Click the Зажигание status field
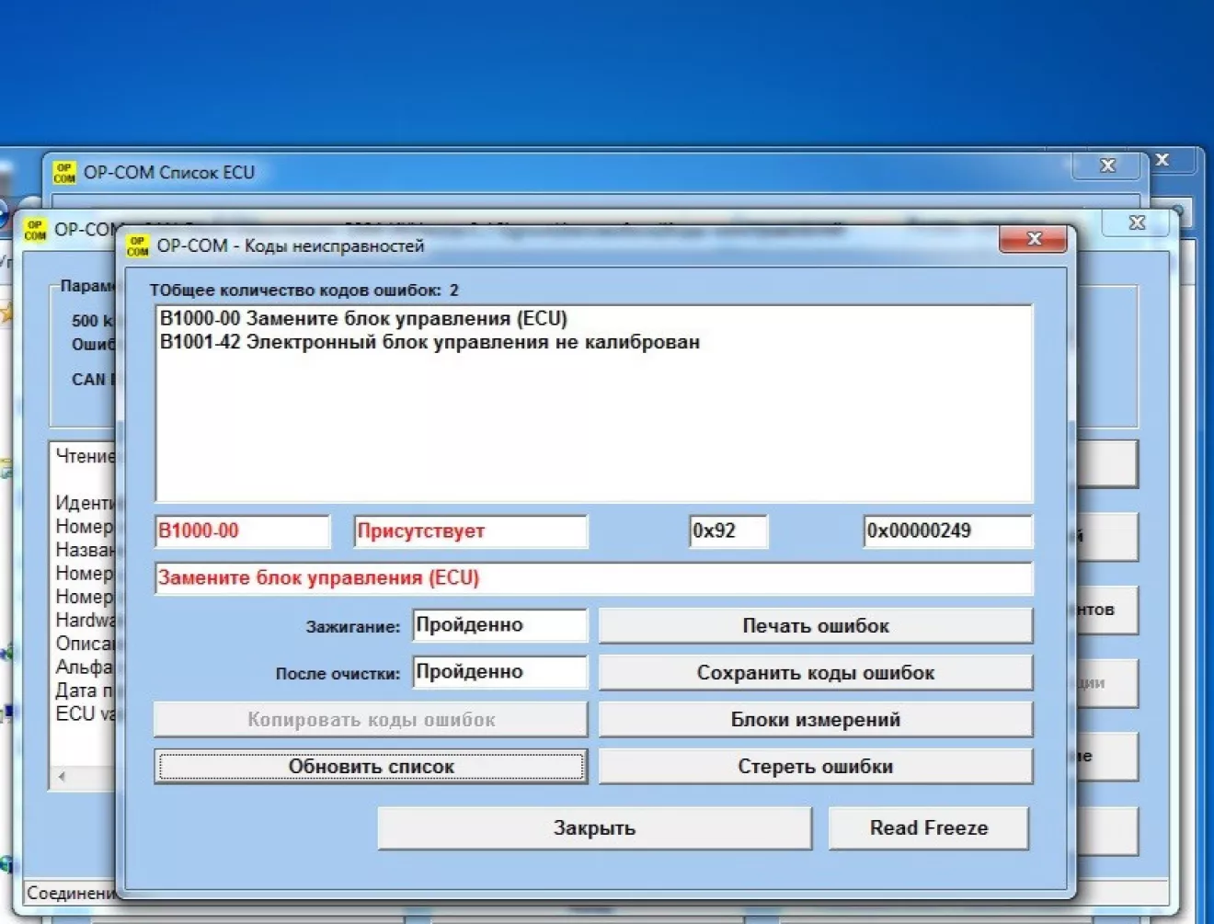 pyautogui.click(x=499, y=625)
